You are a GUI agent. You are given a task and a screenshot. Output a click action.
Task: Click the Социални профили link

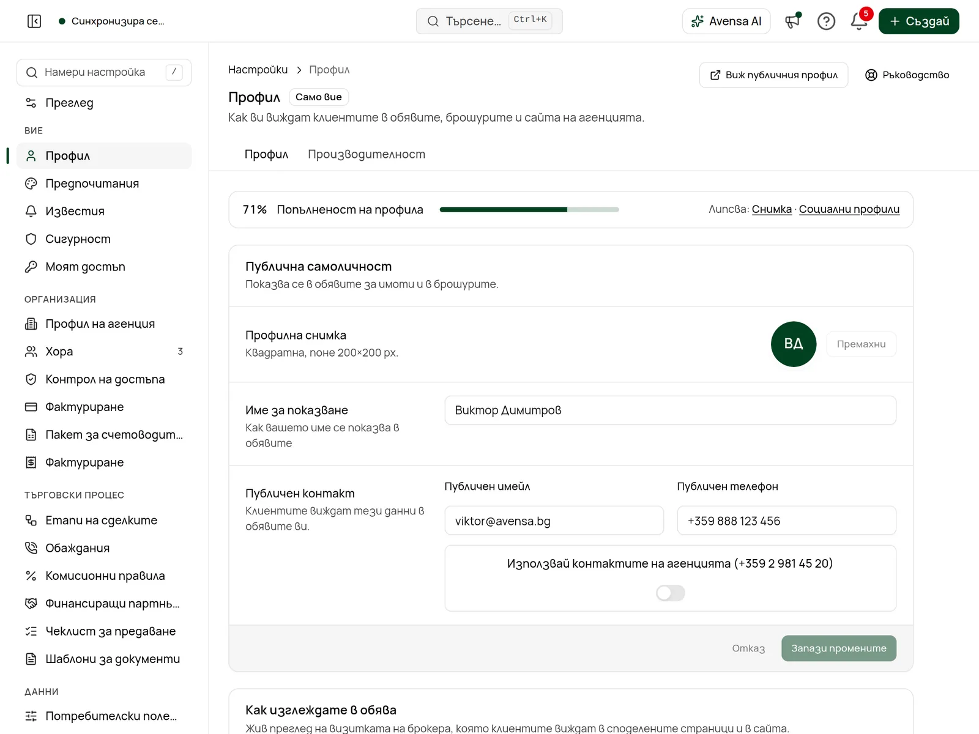click(x=849, y=209)
